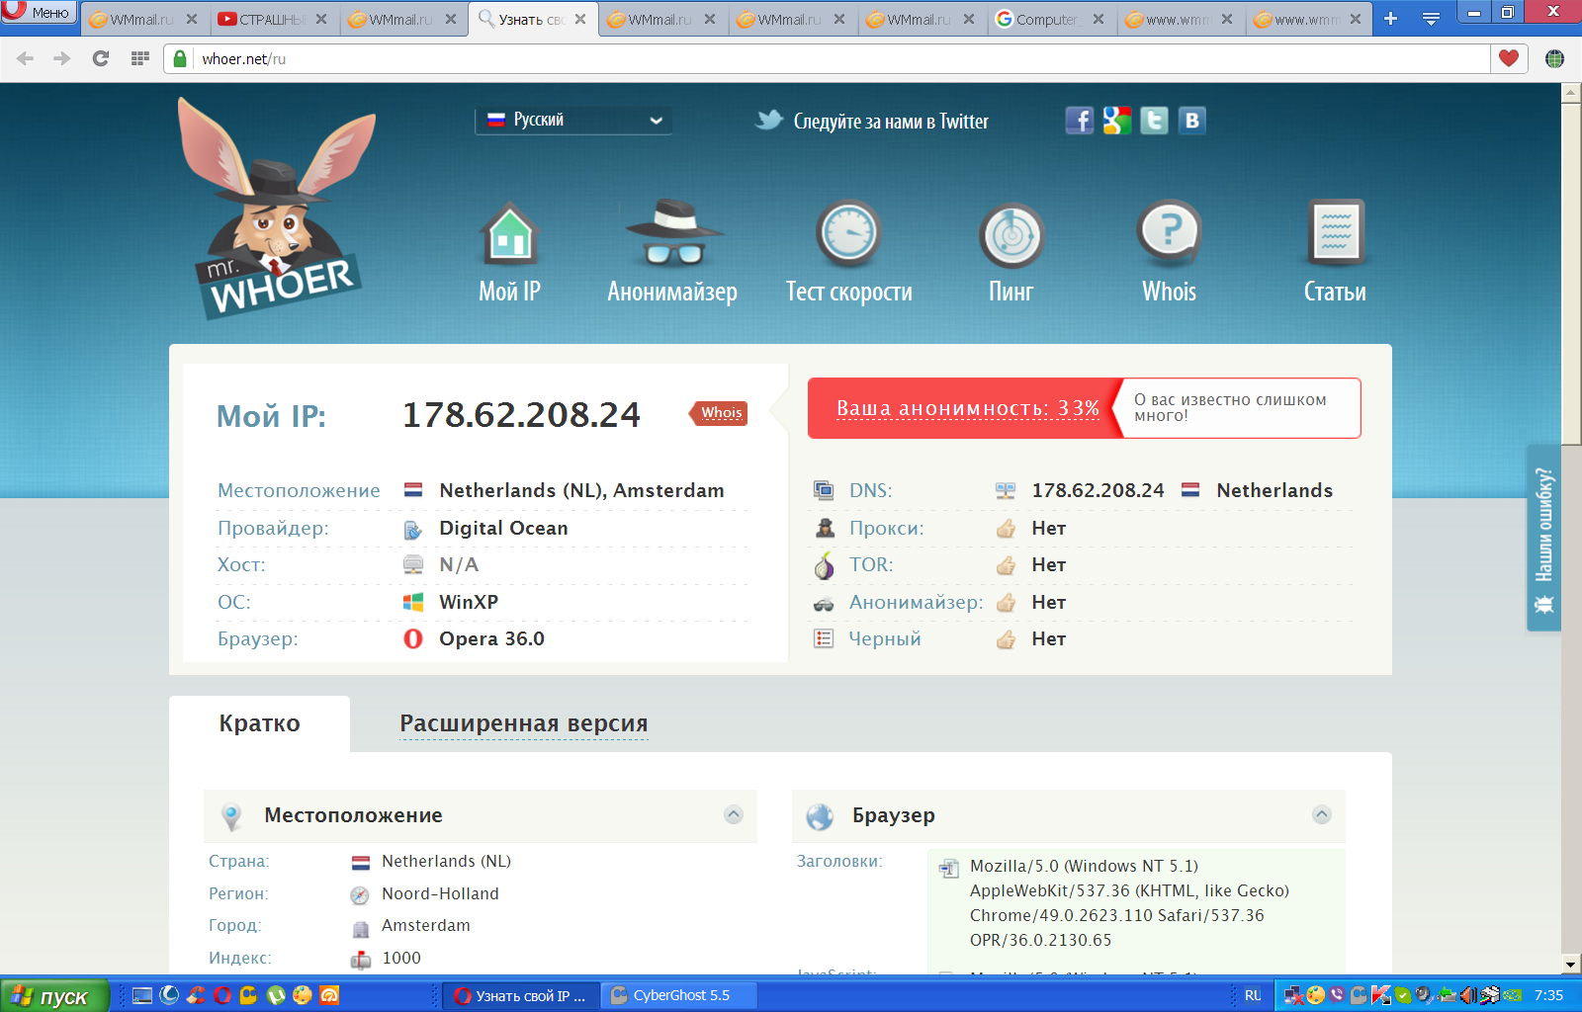
Task: Click the Digital Ocean provider text
Action: tap(503, 528)
